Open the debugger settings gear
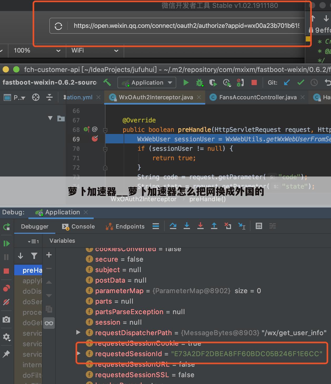 (x=7, y=337)
